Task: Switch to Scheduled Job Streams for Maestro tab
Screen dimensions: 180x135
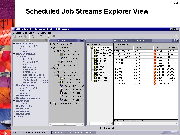Action: 73,132
